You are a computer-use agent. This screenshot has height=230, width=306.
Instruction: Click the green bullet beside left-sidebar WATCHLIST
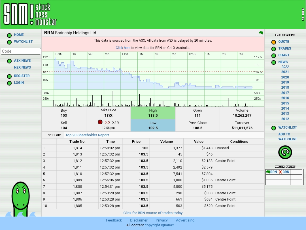tap(9, 42)
